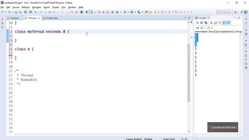Click line 12 code 'class myThread extends A {'
Viewport: 249px width, 140px height.
point(42,31)
